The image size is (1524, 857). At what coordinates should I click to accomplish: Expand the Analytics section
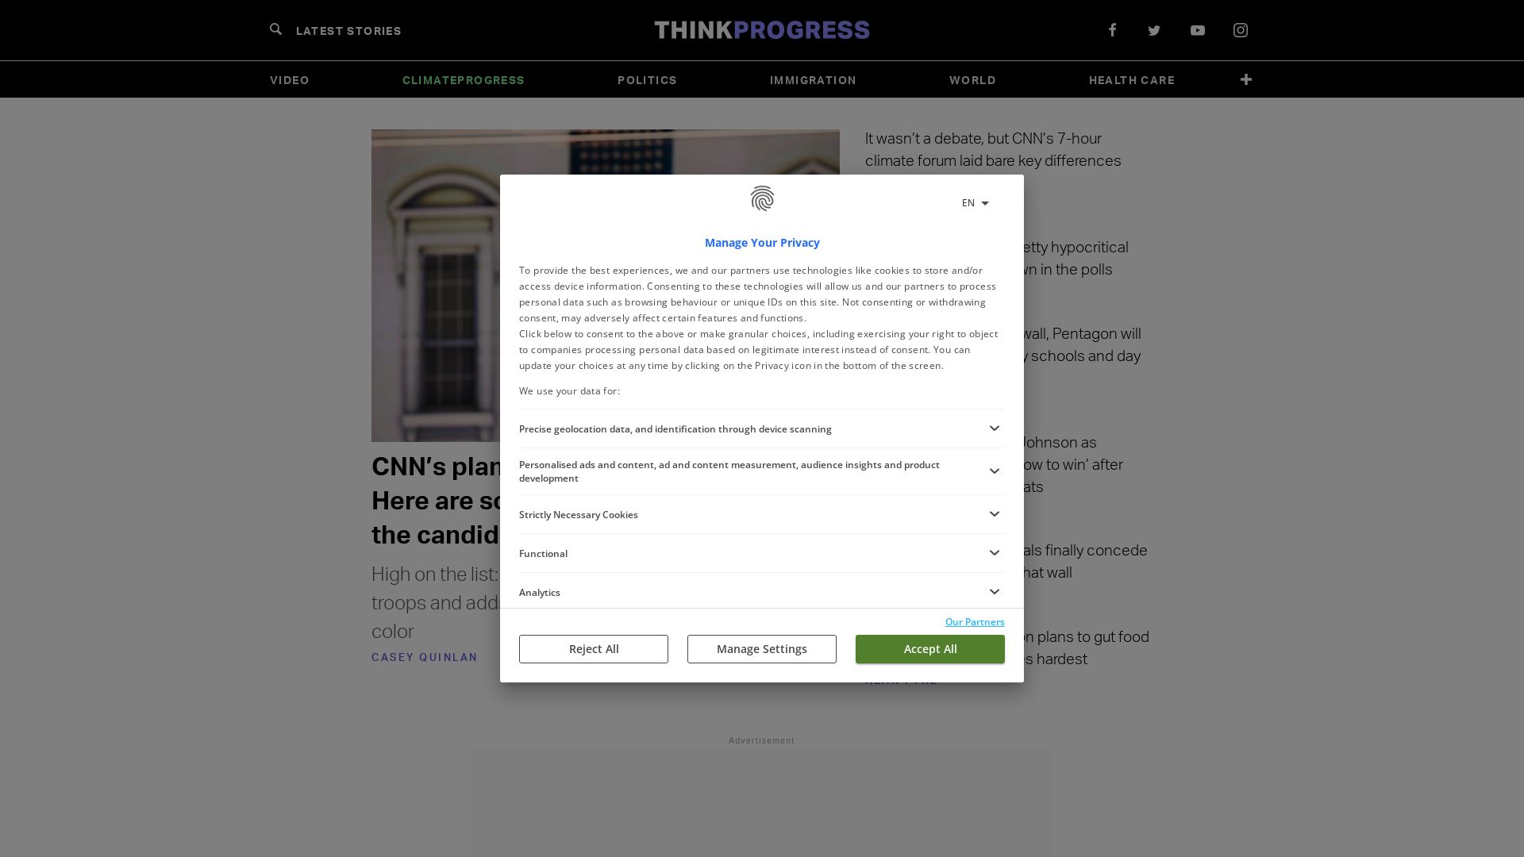[993, 591]
